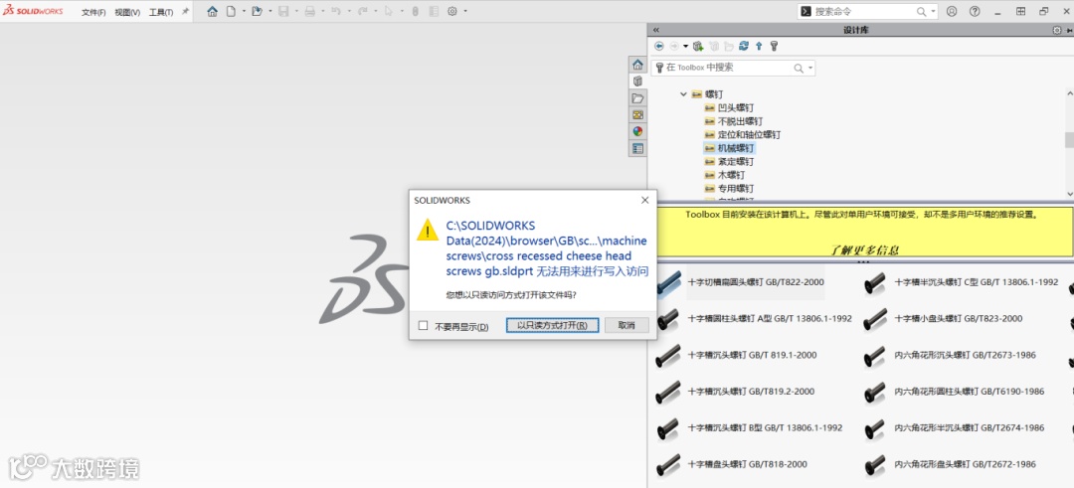Screen dimensions: 1074x488
Task: Open the Custom Properties task pane tab
Action: [637, 148]
